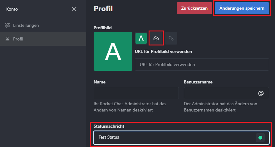Close the Konto sidebar with X
Screen dimensions: 275x147
point(74,9)
